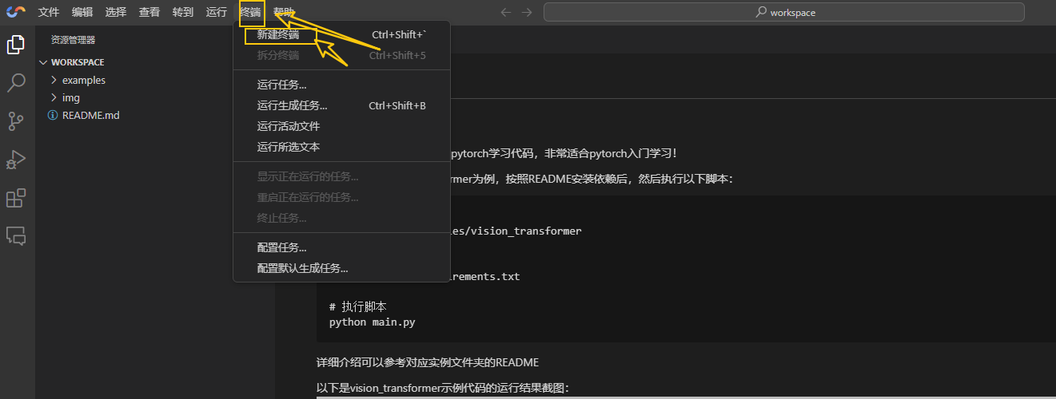Choose 运行所选文本 from the menu
The height and width of the screenshot is (399, 1056).
click(x=341, y=147)
